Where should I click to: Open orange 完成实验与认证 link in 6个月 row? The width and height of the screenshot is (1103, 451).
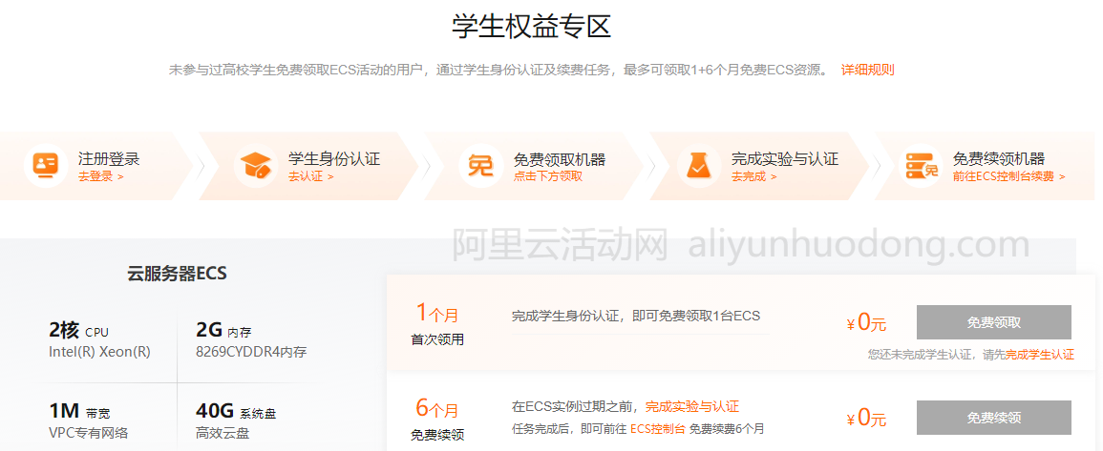692,406
